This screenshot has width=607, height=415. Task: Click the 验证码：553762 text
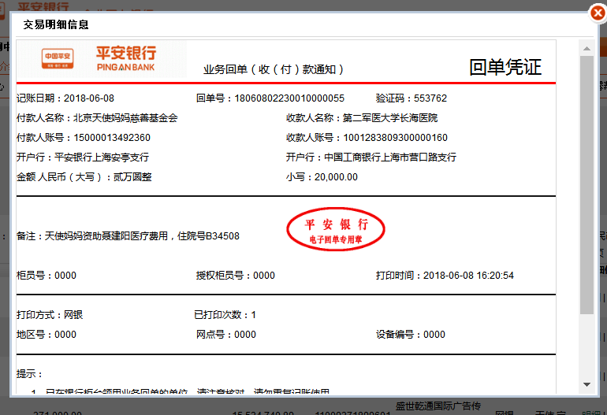(411, 98)
